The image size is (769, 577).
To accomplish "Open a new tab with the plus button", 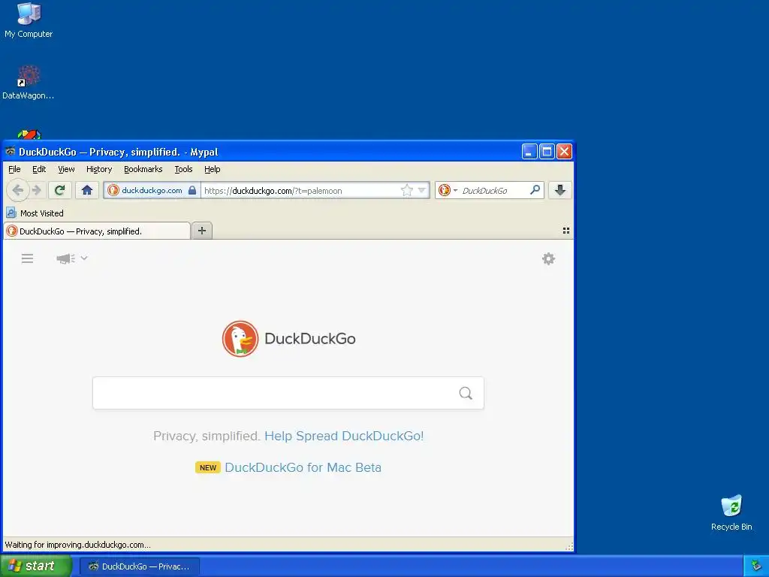I will [x=202, y=231].
